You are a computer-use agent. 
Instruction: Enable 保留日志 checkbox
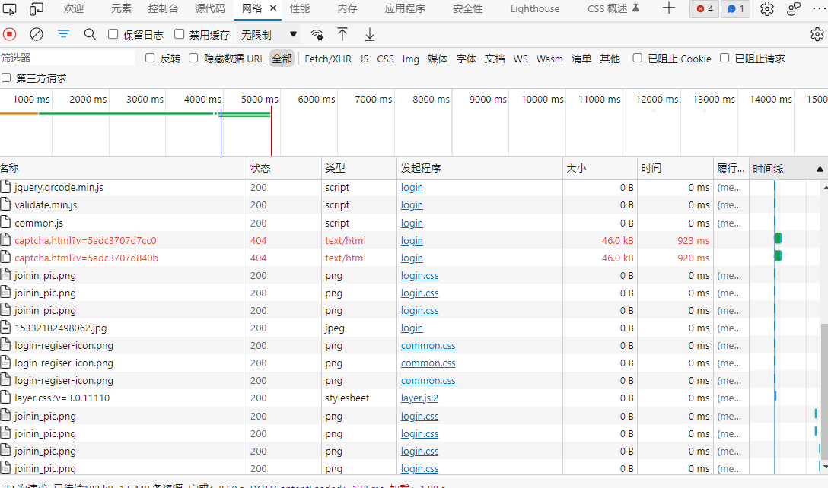tap(113, 34)
